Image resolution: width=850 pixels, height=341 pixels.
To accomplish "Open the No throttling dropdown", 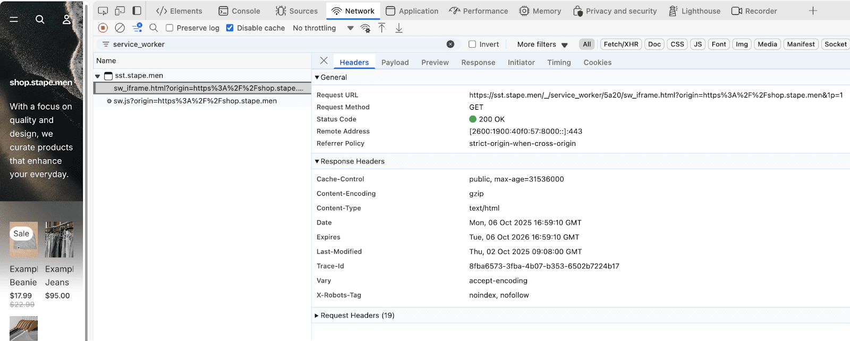I will tap(323, 28).
